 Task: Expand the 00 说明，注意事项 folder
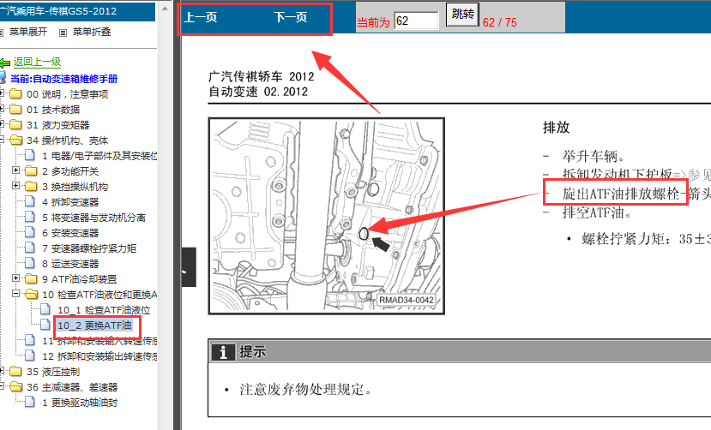[2, 93]
